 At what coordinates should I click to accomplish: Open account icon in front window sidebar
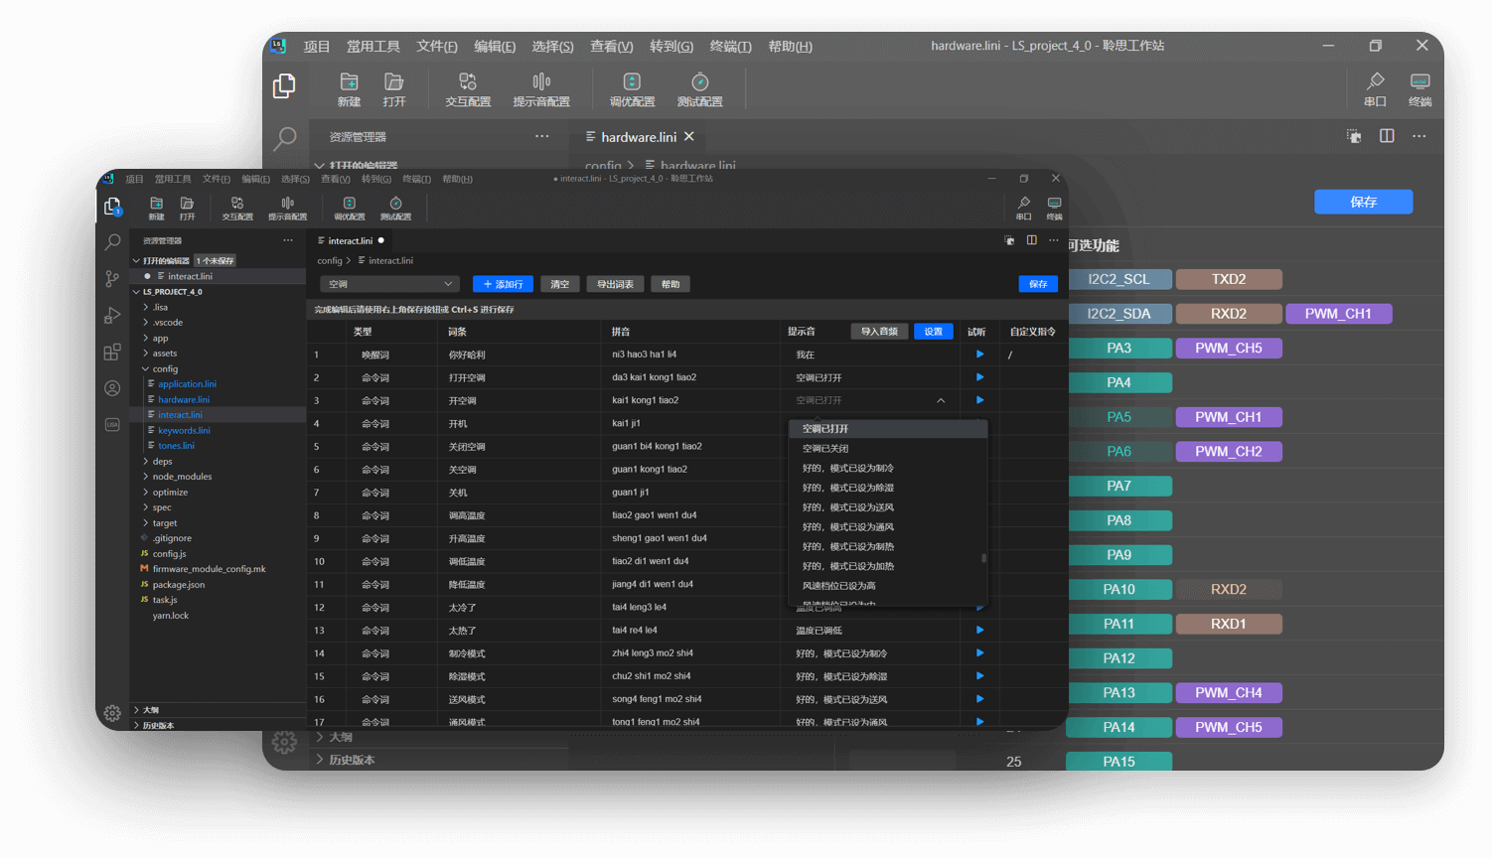112,388
